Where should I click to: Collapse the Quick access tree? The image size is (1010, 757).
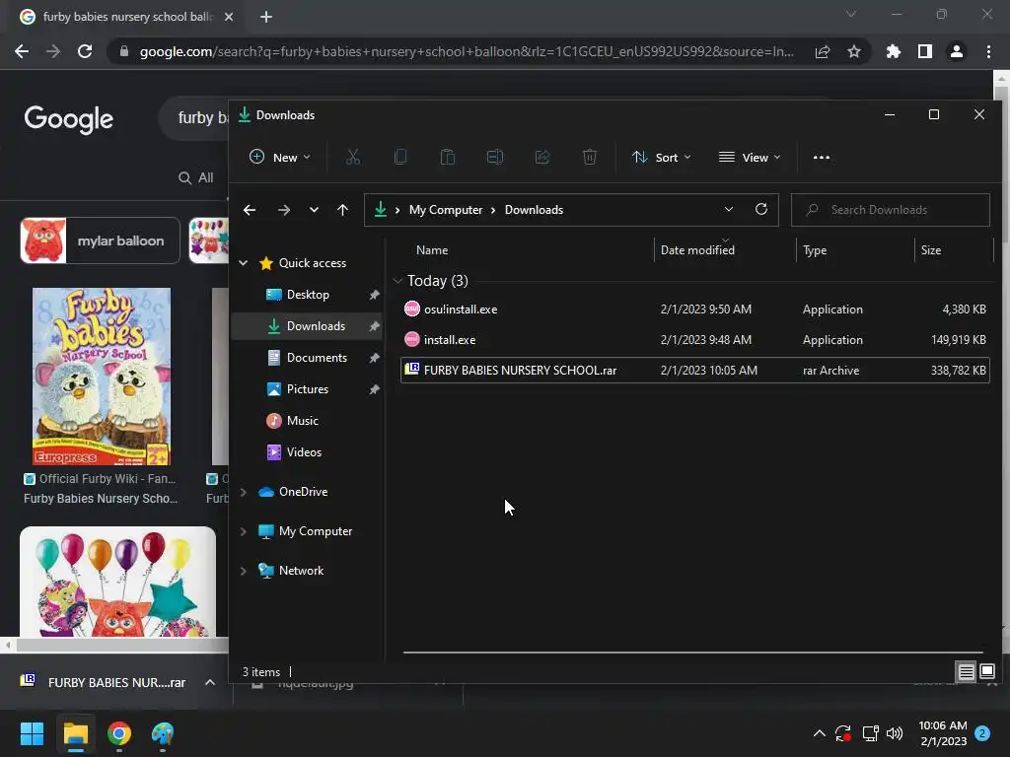coord(244,262)
